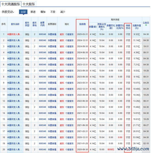Click market value 11.14亿 cell
151x153 pixels.
137,40
